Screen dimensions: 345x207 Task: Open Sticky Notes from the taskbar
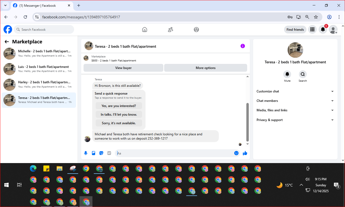46,169
